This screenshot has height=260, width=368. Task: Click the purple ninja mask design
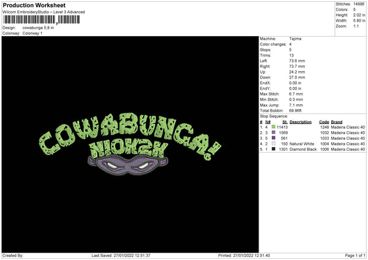pyautogui.click(x=128, y=165)
